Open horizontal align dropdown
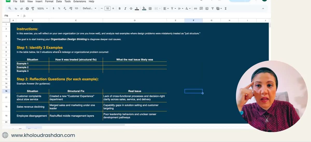 [x=166, y=9]
